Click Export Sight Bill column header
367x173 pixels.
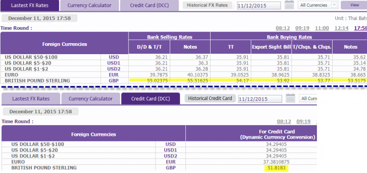tap(271, 47)
